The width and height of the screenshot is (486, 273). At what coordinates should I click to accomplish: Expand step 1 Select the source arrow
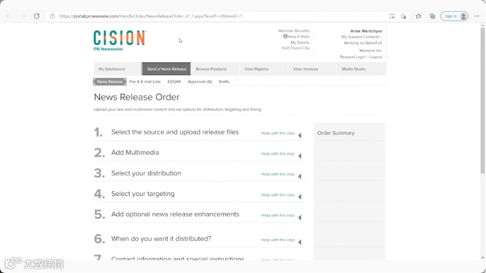[300, 135]
